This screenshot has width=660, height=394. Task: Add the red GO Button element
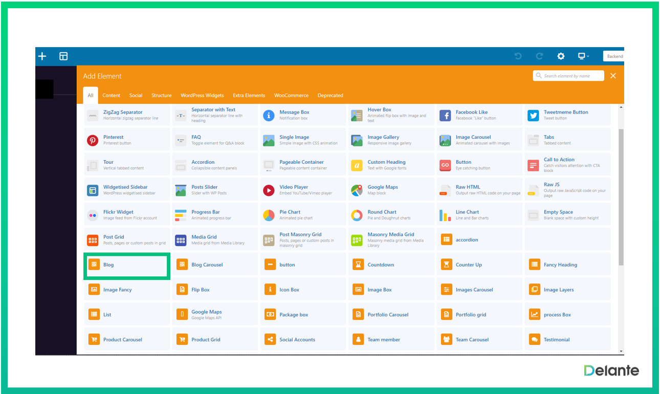click(445, 165)
